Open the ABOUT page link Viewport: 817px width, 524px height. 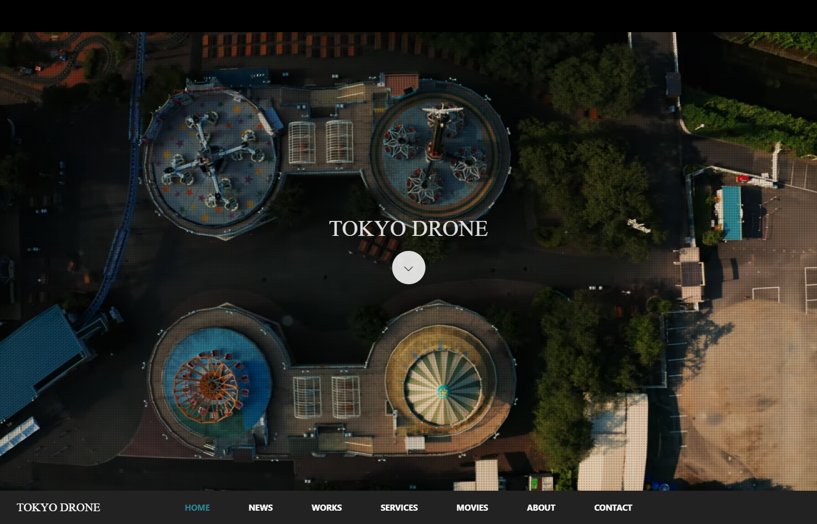(541, 507)
